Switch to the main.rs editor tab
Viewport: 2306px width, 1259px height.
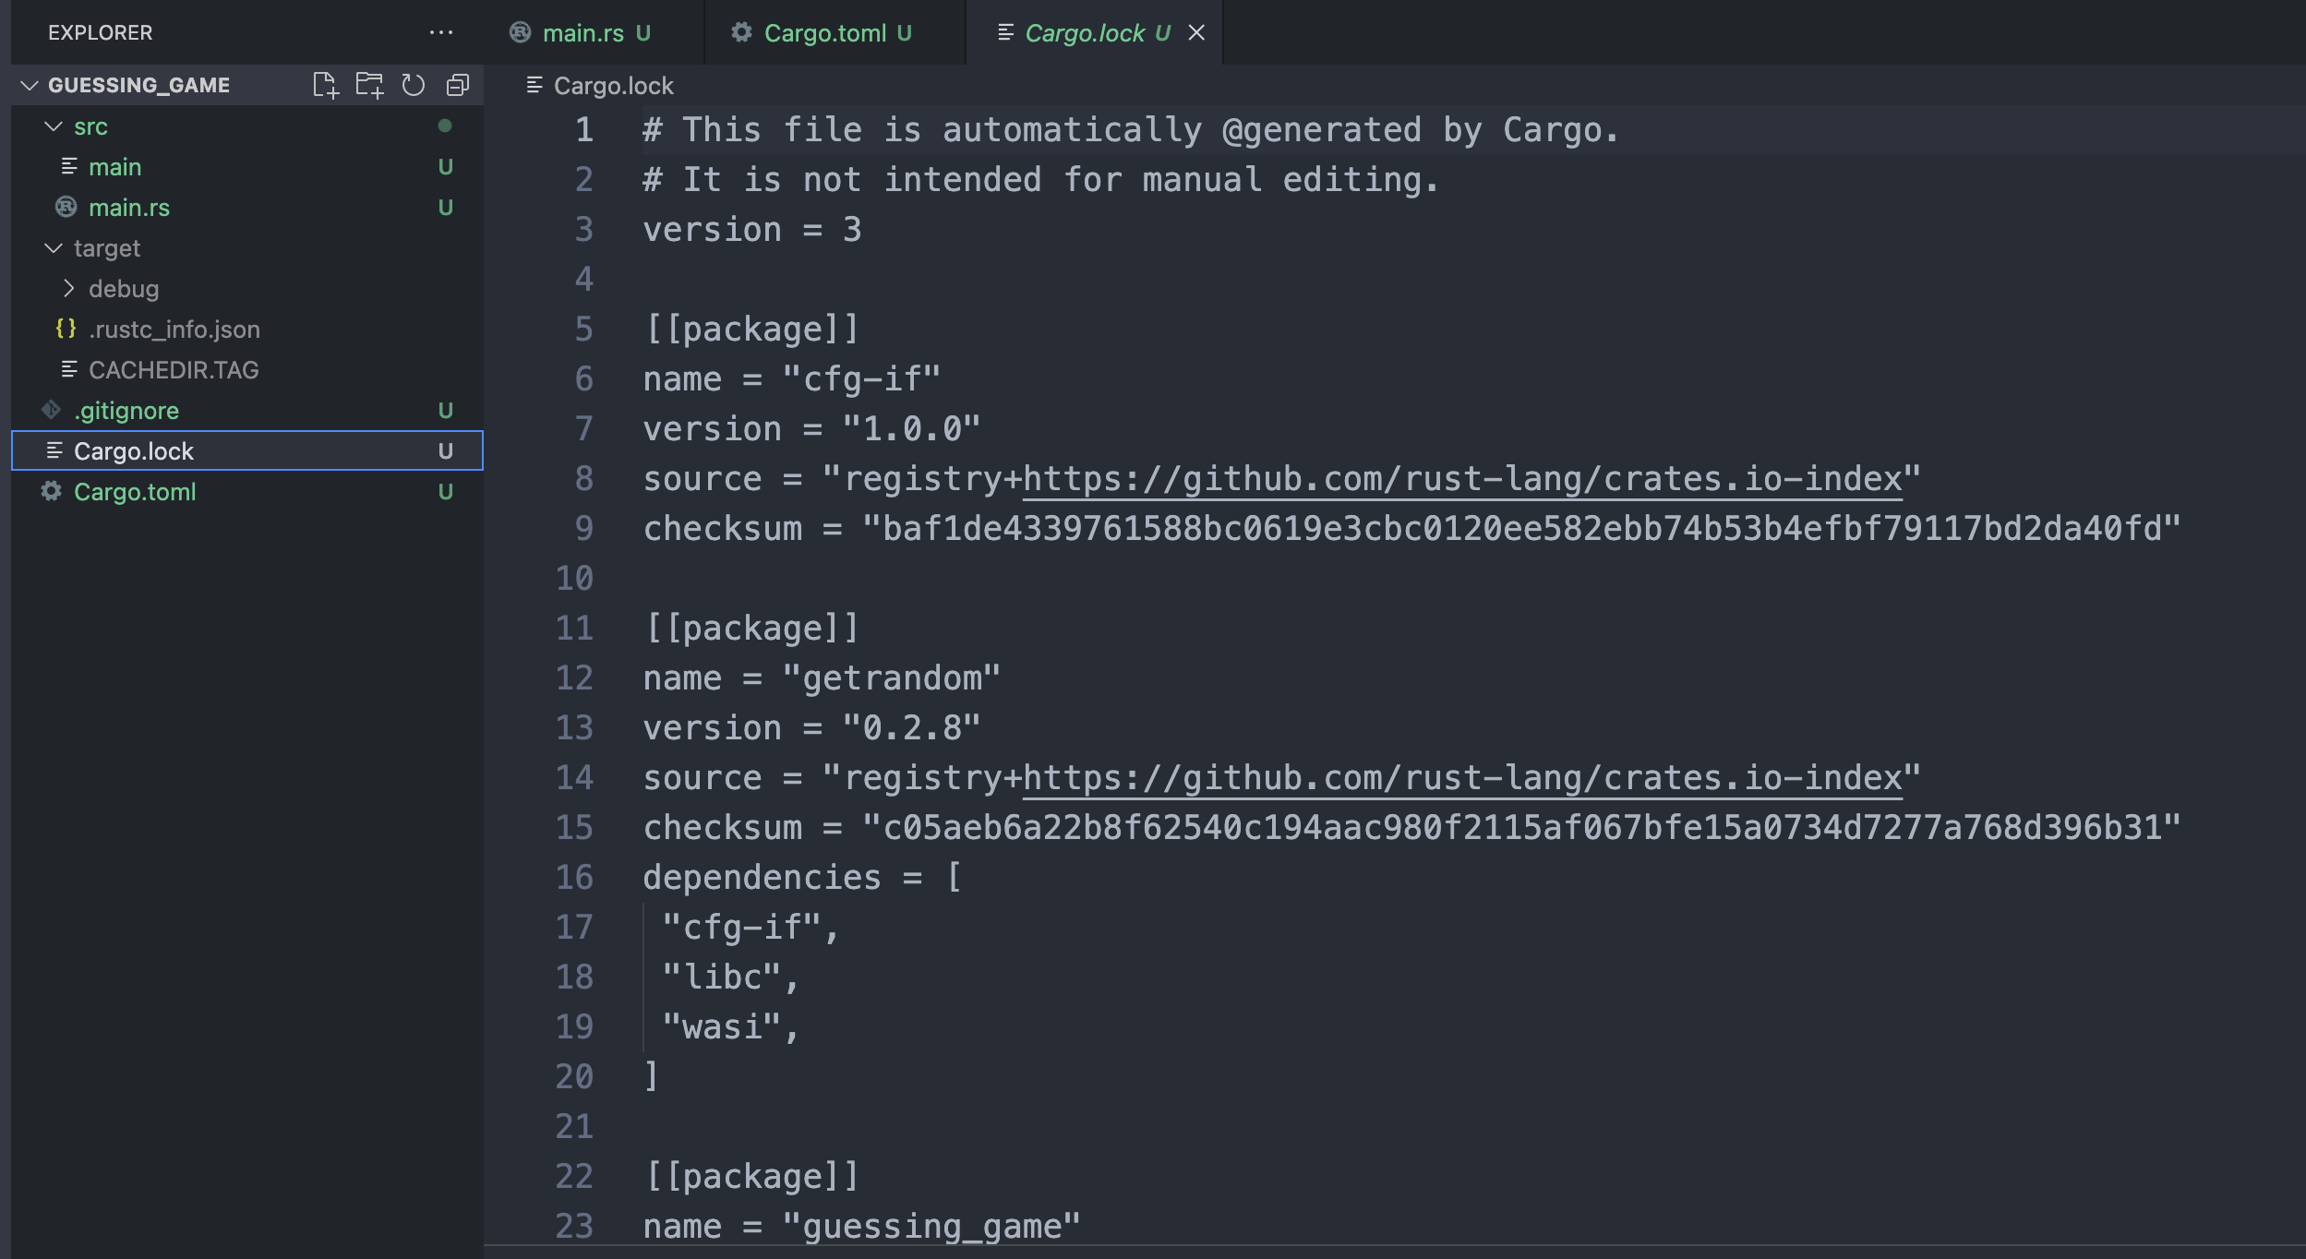point(582,33)
